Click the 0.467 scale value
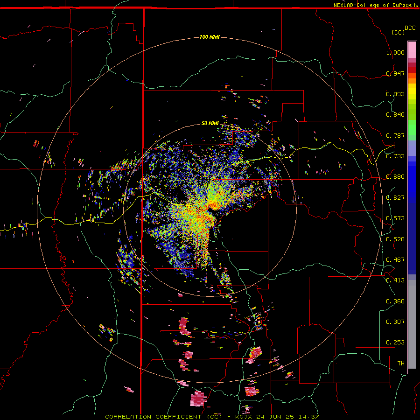The height and width of the screenshot is (420, 420). point(395,260)
